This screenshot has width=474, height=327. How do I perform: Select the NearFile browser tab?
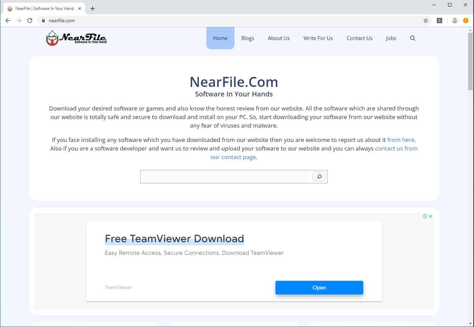44,9
